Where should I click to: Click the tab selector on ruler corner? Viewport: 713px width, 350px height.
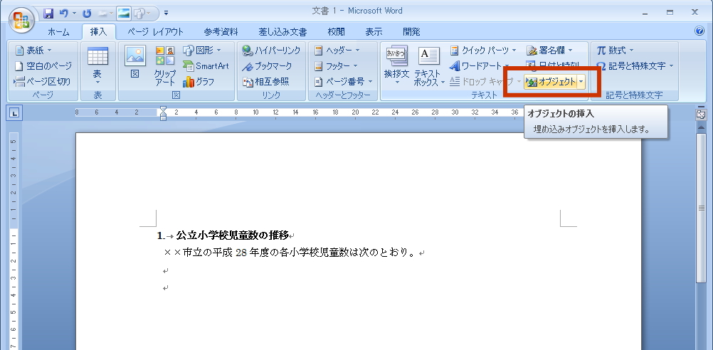[x=14, y=112]
